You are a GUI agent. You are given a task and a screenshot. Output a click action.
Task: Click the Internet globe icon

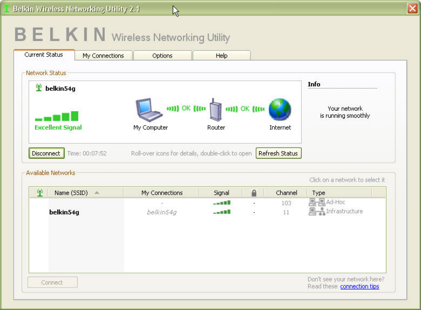click(280, 109)
